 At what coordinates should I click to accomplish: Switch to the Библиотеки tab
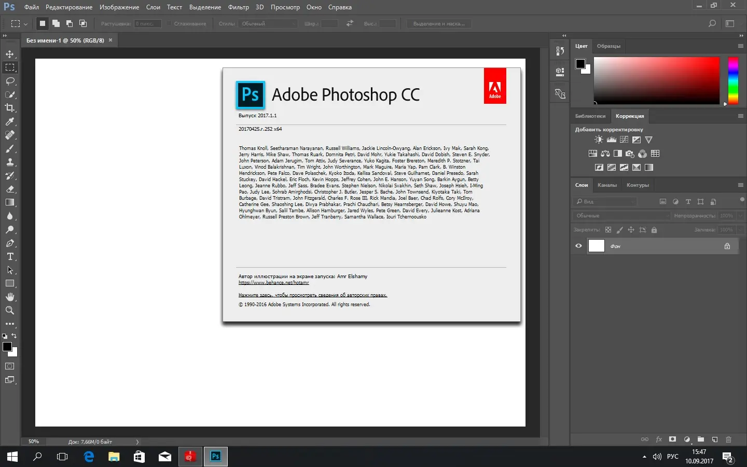pyautogui.click(x=590, y=116)
